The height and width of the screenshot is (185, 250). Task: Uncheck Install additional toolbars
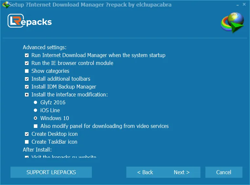click(27, 79)
